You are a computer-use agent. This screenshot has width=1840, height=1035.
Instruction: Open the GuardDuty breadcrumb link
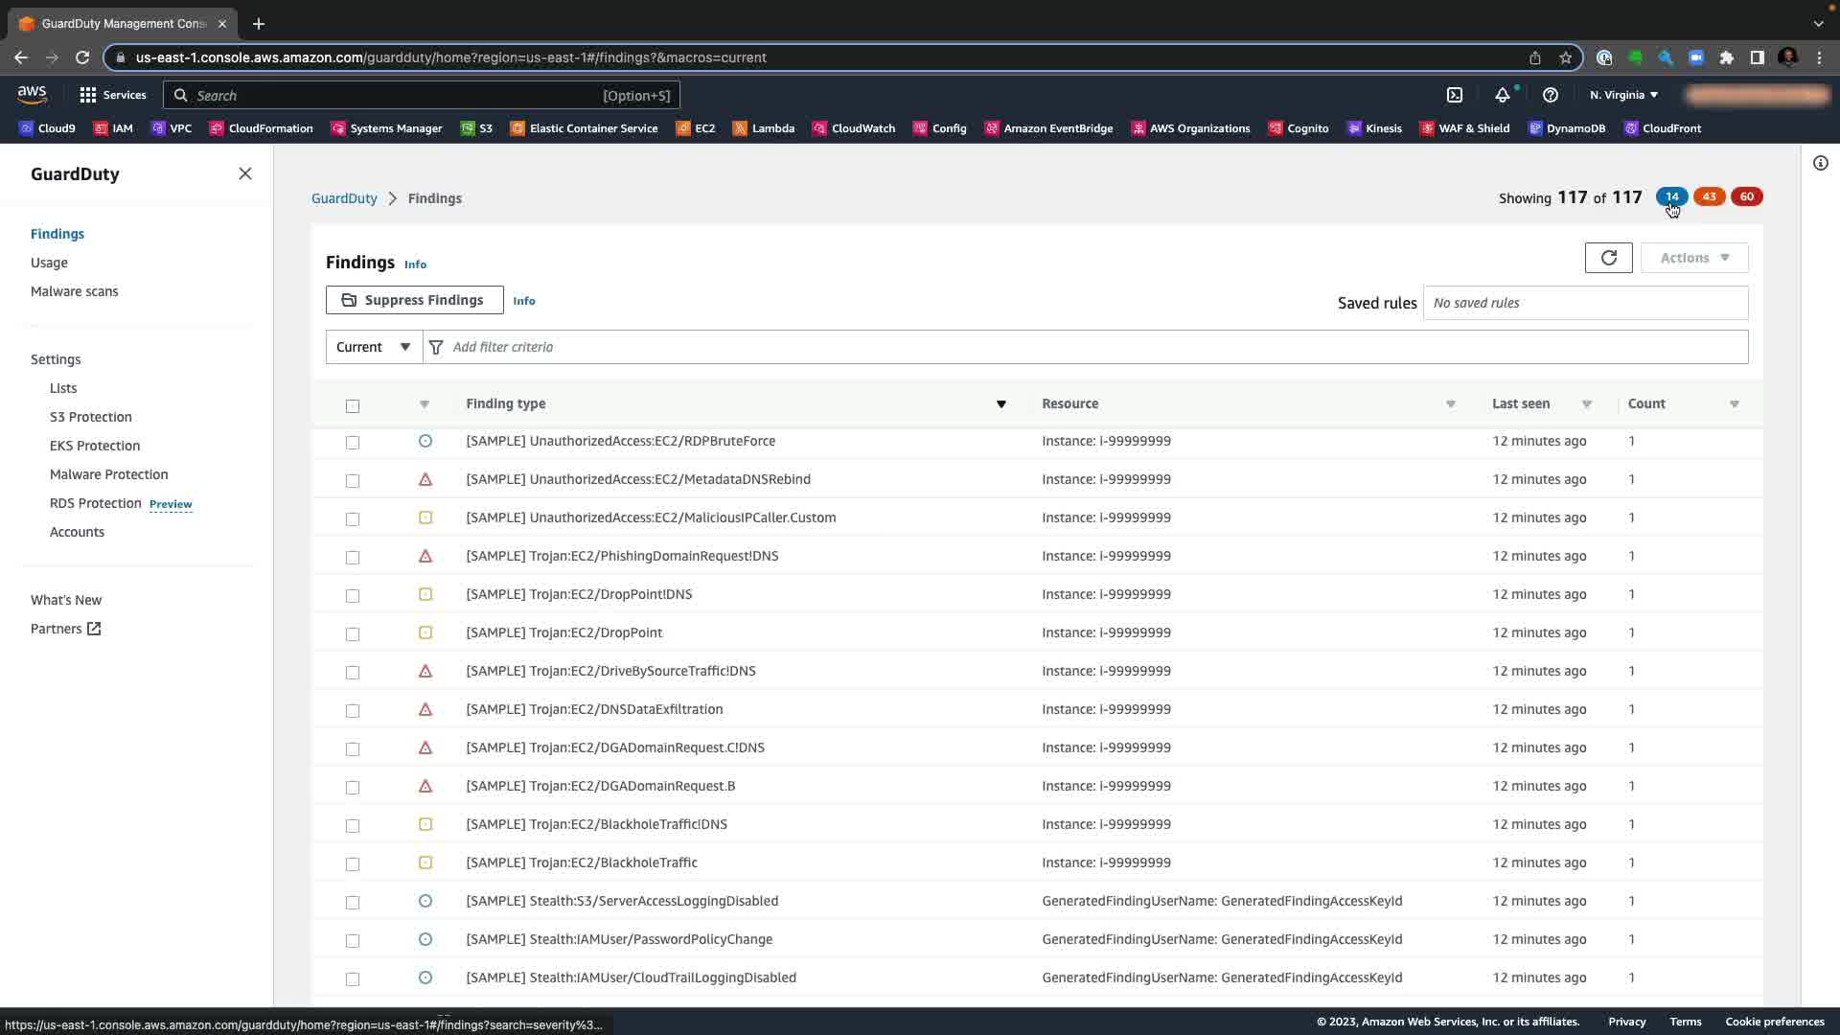pyautogui.click(x=344, y=198)
